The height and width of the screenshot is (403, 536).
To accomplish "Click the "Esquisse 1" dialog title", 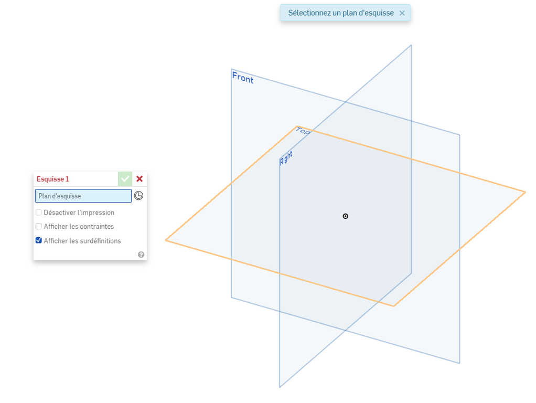I will pyautogui.click(x=53, y=179).
